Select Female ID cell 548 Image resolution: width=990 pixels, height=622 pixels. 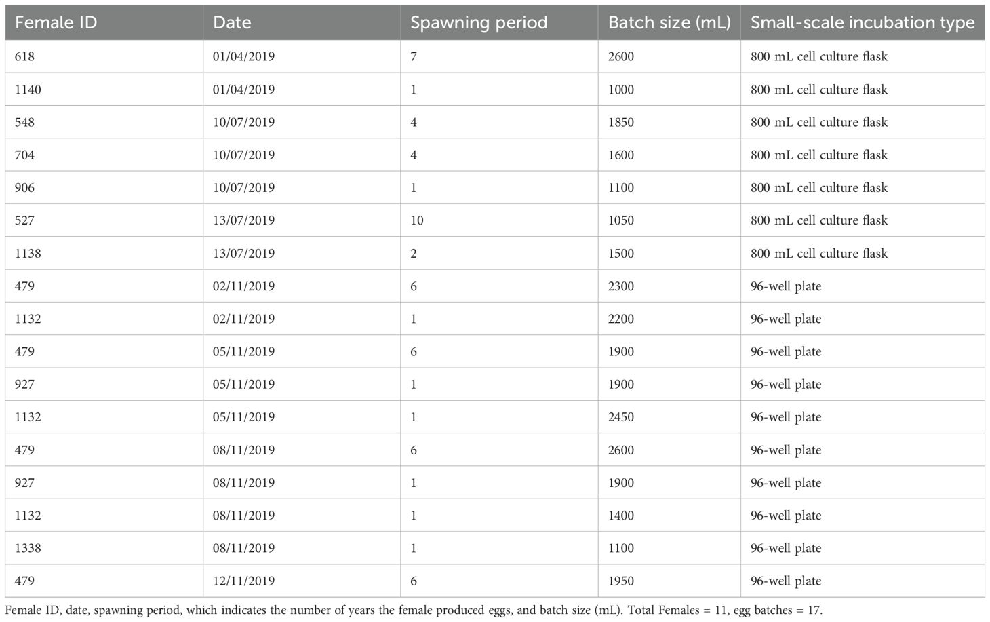click(24, 123)
